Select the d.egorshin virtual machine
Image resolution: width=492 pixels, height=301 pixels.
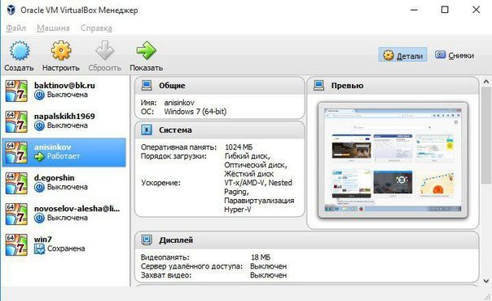(64, 184)
